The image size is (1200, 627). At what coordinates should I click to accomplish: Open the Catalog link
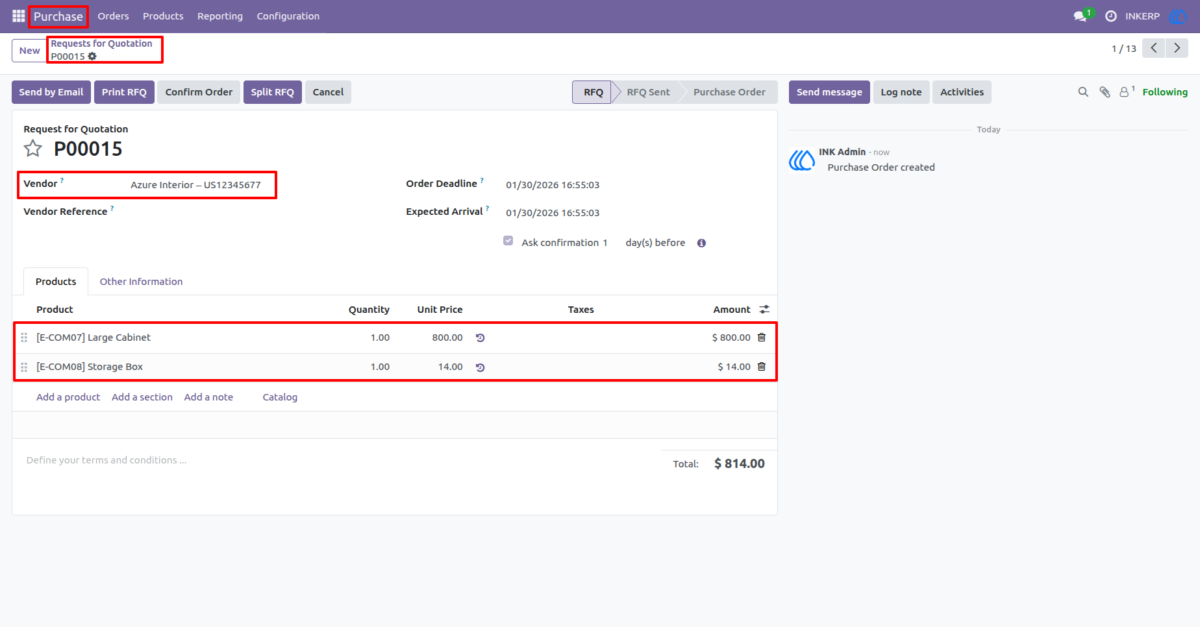coord(280,397)
